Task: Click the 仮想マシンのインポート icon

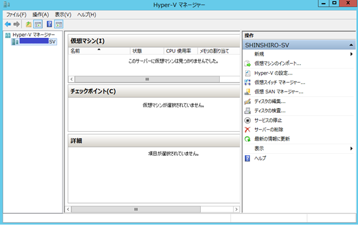Action: [x=248, y=64]
